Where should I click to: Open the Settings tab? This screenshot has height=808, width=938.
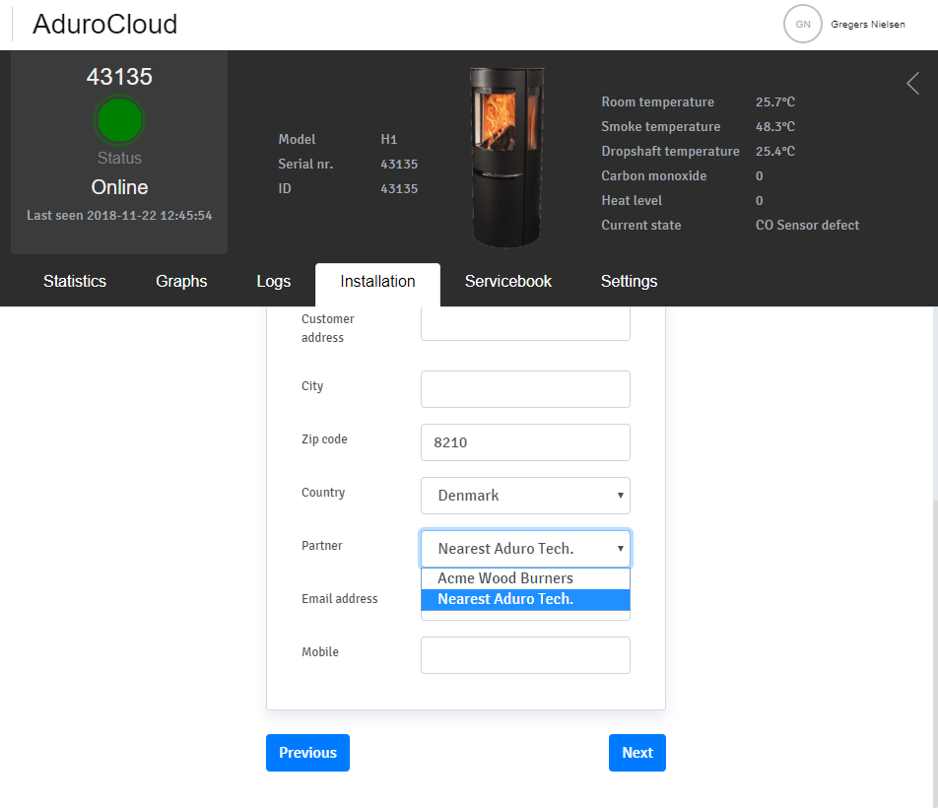pos(629,281)
